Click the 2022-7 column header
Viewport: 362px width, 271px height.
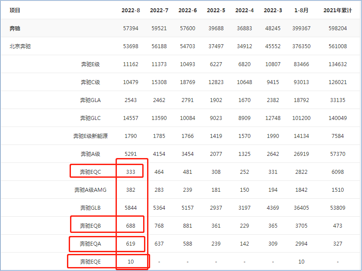click(159, 11)
